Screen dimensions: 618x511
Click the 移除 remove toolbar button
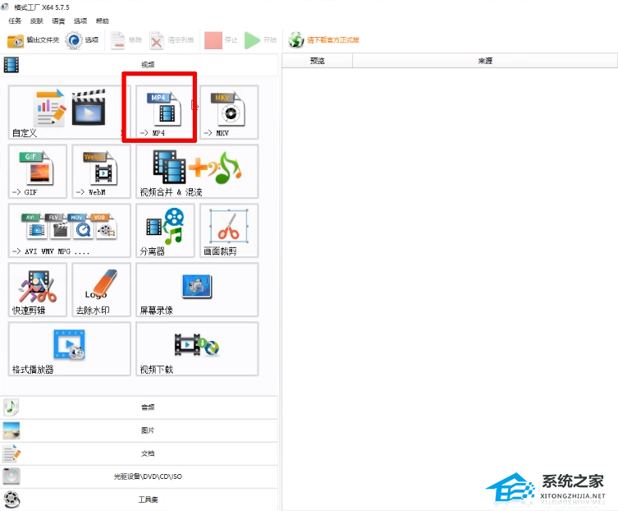[126, 40]
